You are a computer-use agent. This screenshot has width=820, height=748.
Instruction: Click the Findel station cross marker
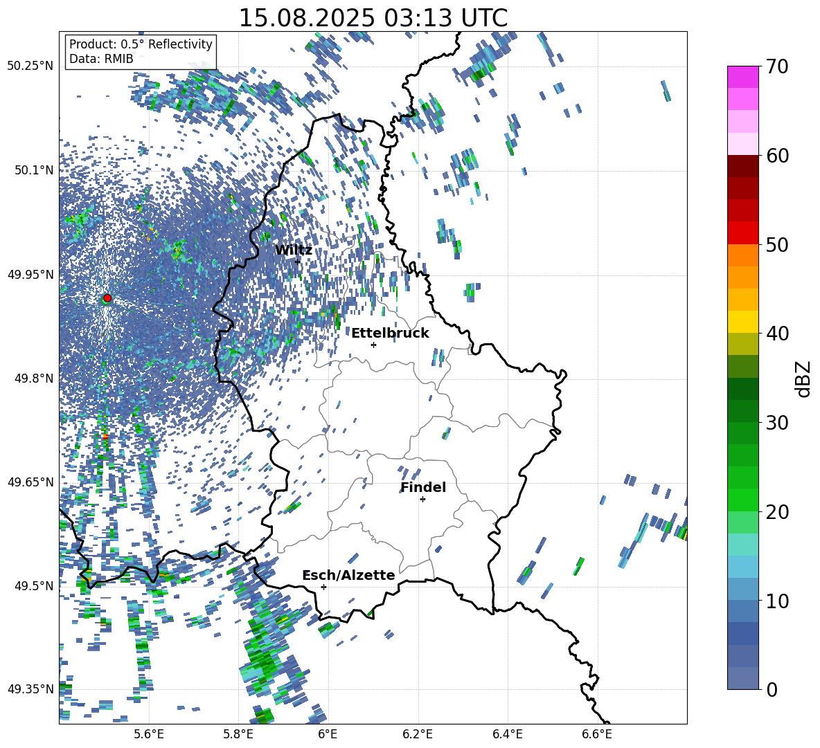(422, 500)
